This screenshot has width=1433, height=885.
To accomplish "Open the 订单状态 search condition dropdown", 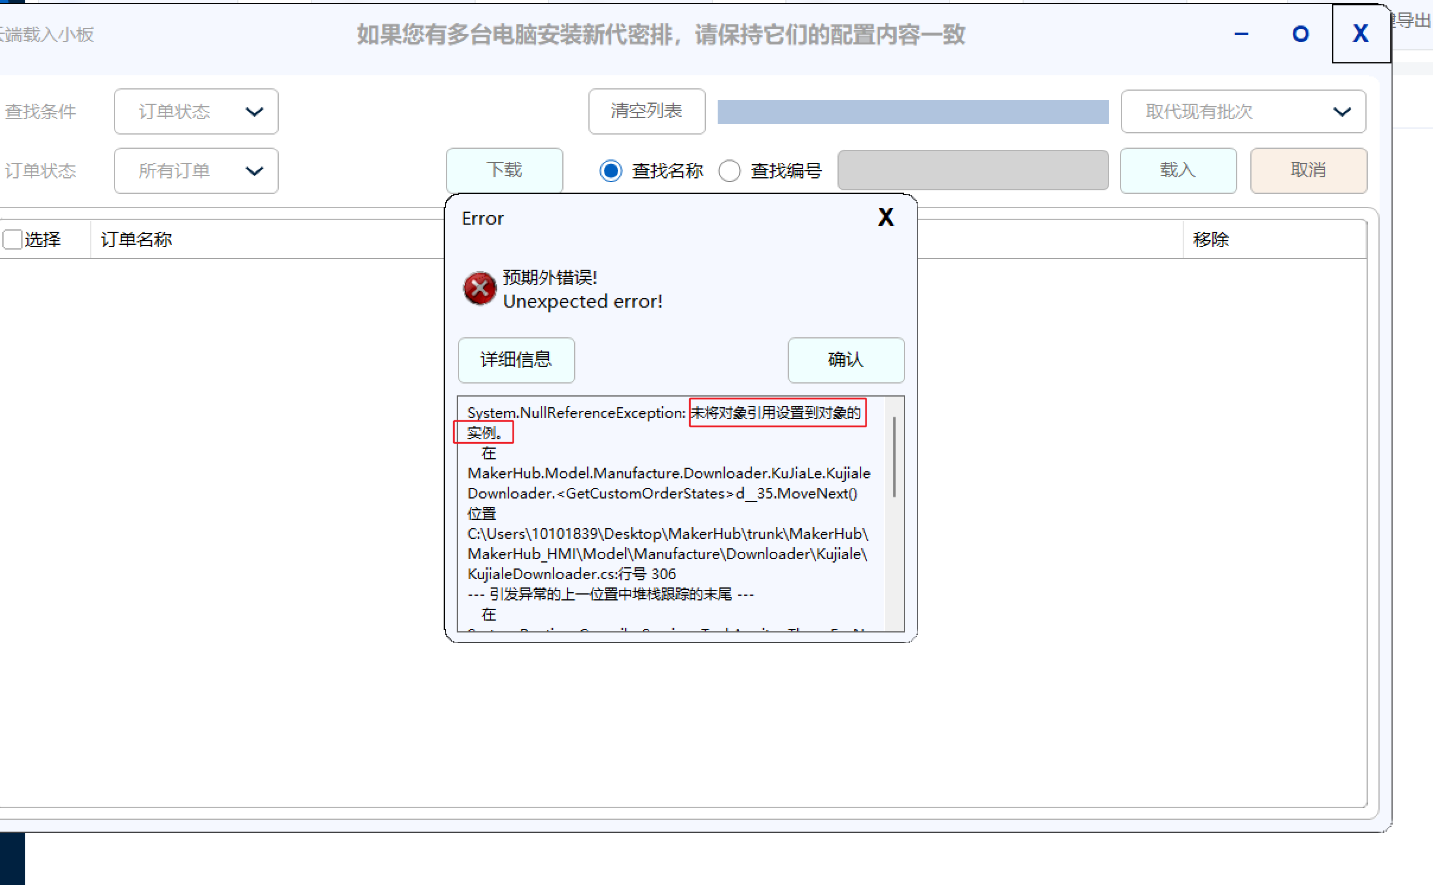I will click(196, 111).
